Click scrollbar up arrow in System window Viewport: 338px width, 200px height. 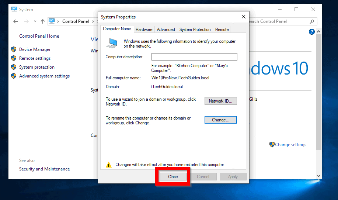coord(318,31)
